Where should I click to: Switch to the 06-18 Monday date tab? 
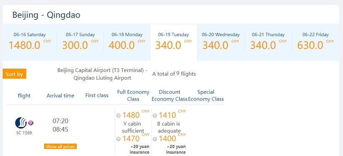point(127,42)
